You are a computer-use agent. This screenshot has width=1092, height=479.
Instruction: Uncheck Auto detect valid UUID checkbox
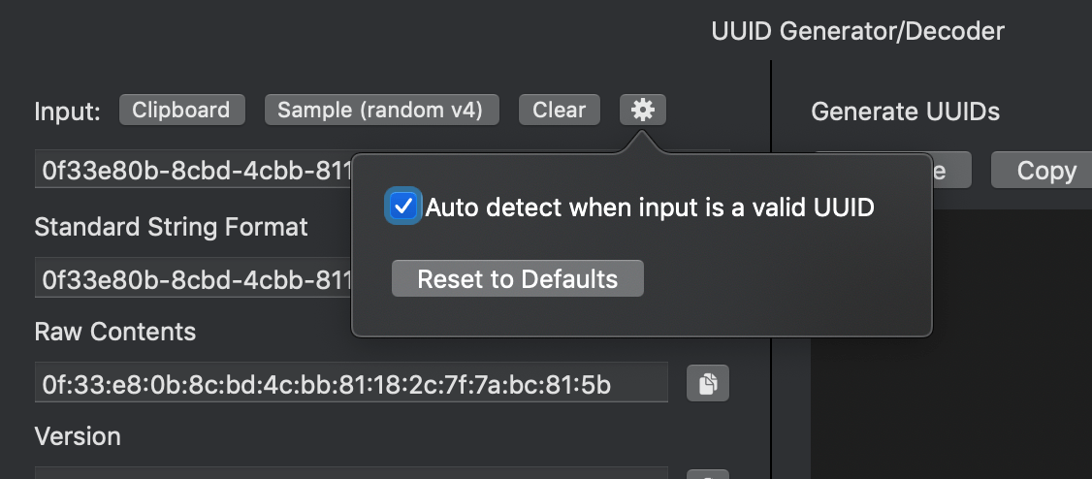click(x=403, y=207)
